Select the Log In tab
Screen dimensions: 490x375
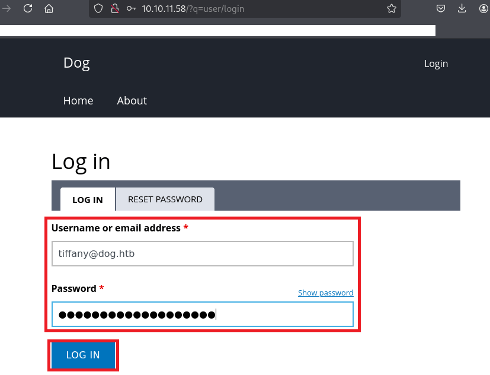pyautogui.click(x=88, y=199)
